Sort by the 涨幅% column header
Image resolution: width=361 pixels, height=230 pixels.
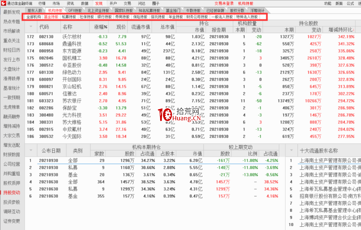pos(101,27)
